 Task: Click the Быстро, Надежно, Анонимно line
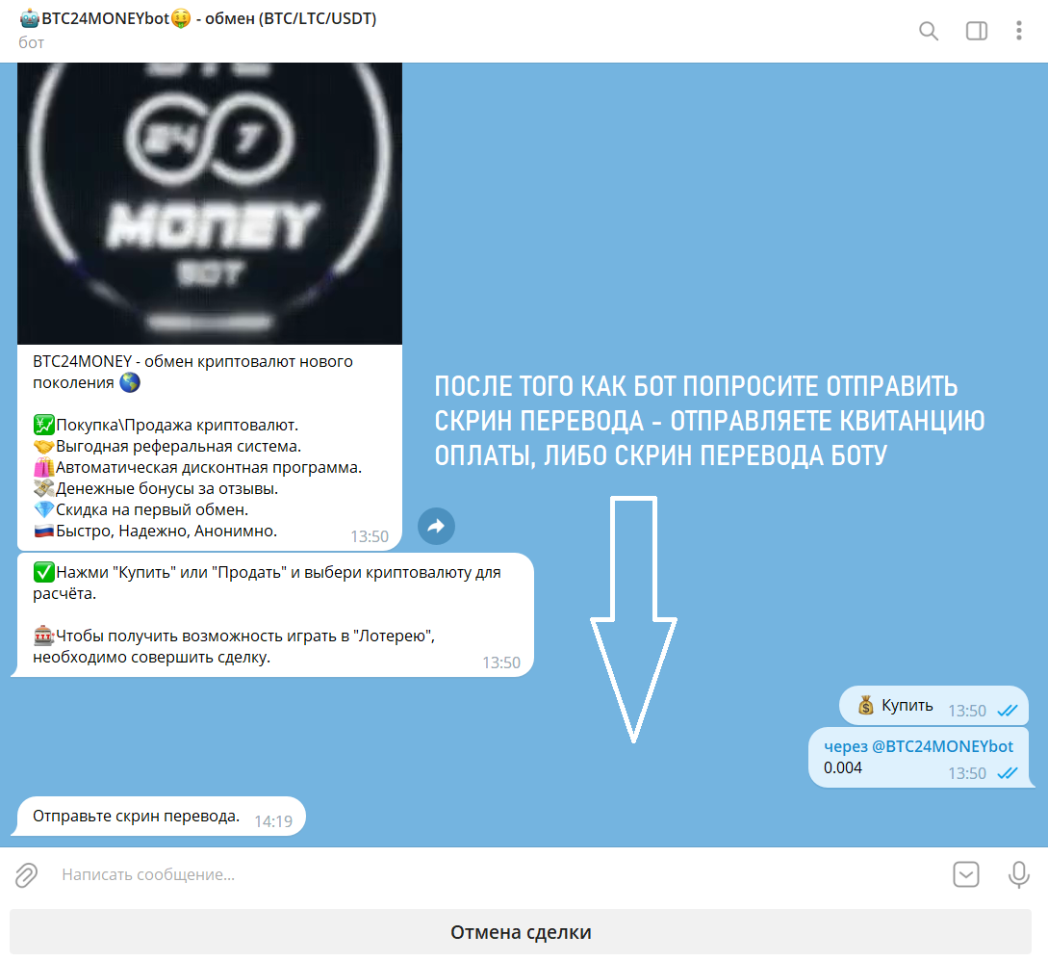tap(155, 531)
